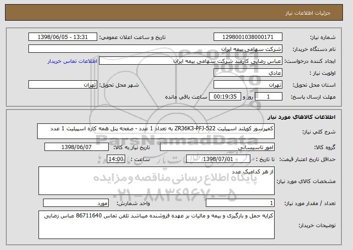
Task: Click the price validity date field 1398/07/01
Action: tap(218, 159)
